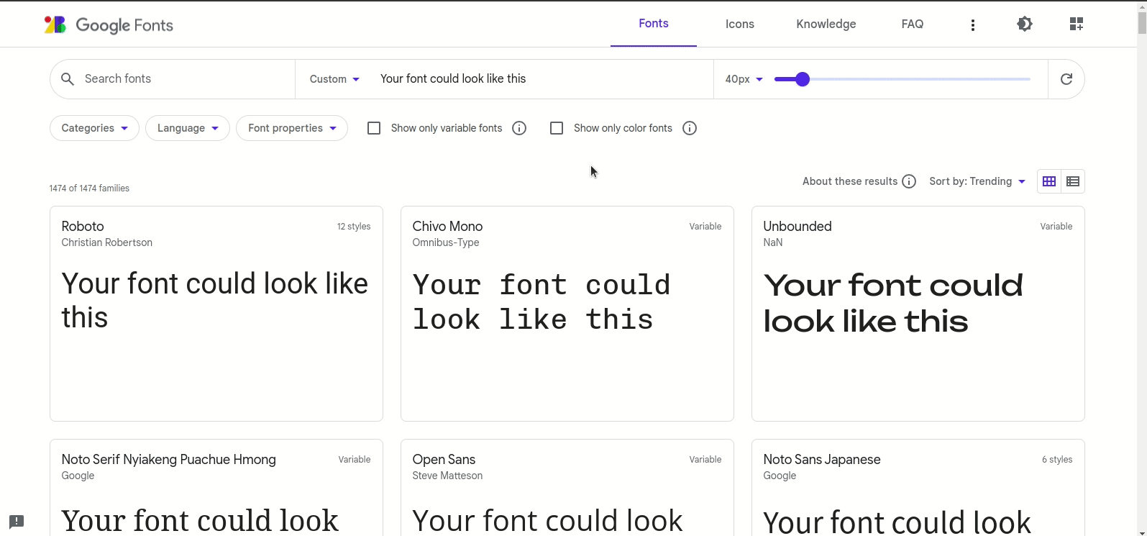Open the selected families grid-plus icon

(x=1077, y=24)
